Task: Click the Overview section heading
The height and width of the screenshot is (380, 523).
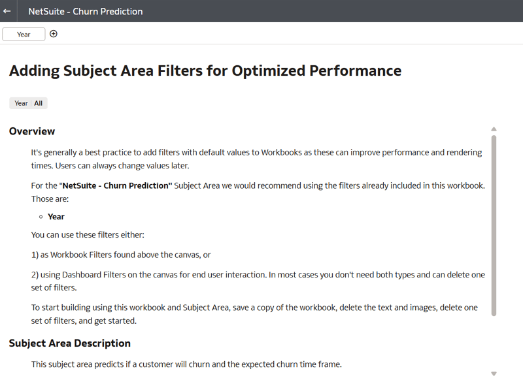Action: pos(32,131)
